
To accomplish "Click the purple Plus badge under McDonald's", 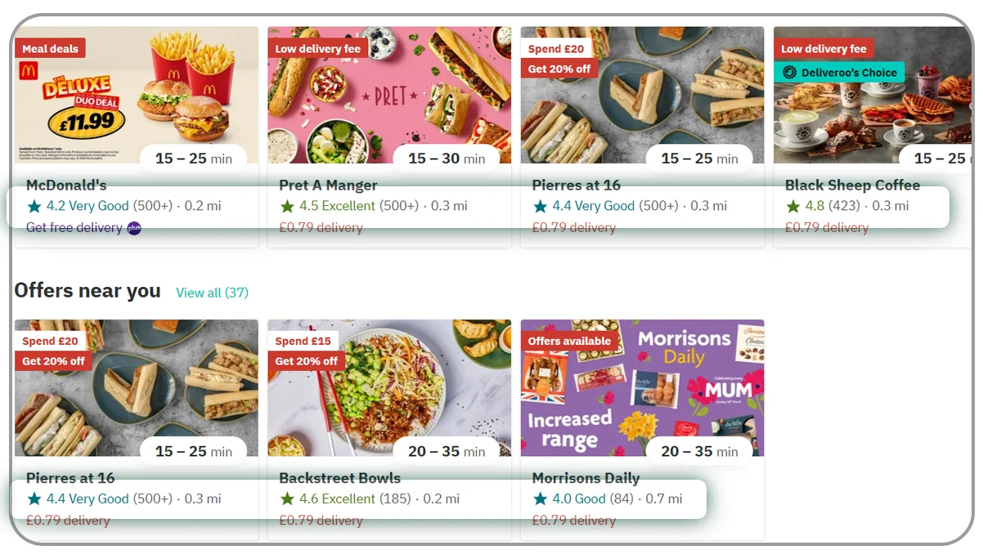I will 134,228.
